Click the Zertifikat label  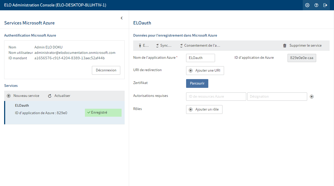pyautogui.click(x=140, y=83)
